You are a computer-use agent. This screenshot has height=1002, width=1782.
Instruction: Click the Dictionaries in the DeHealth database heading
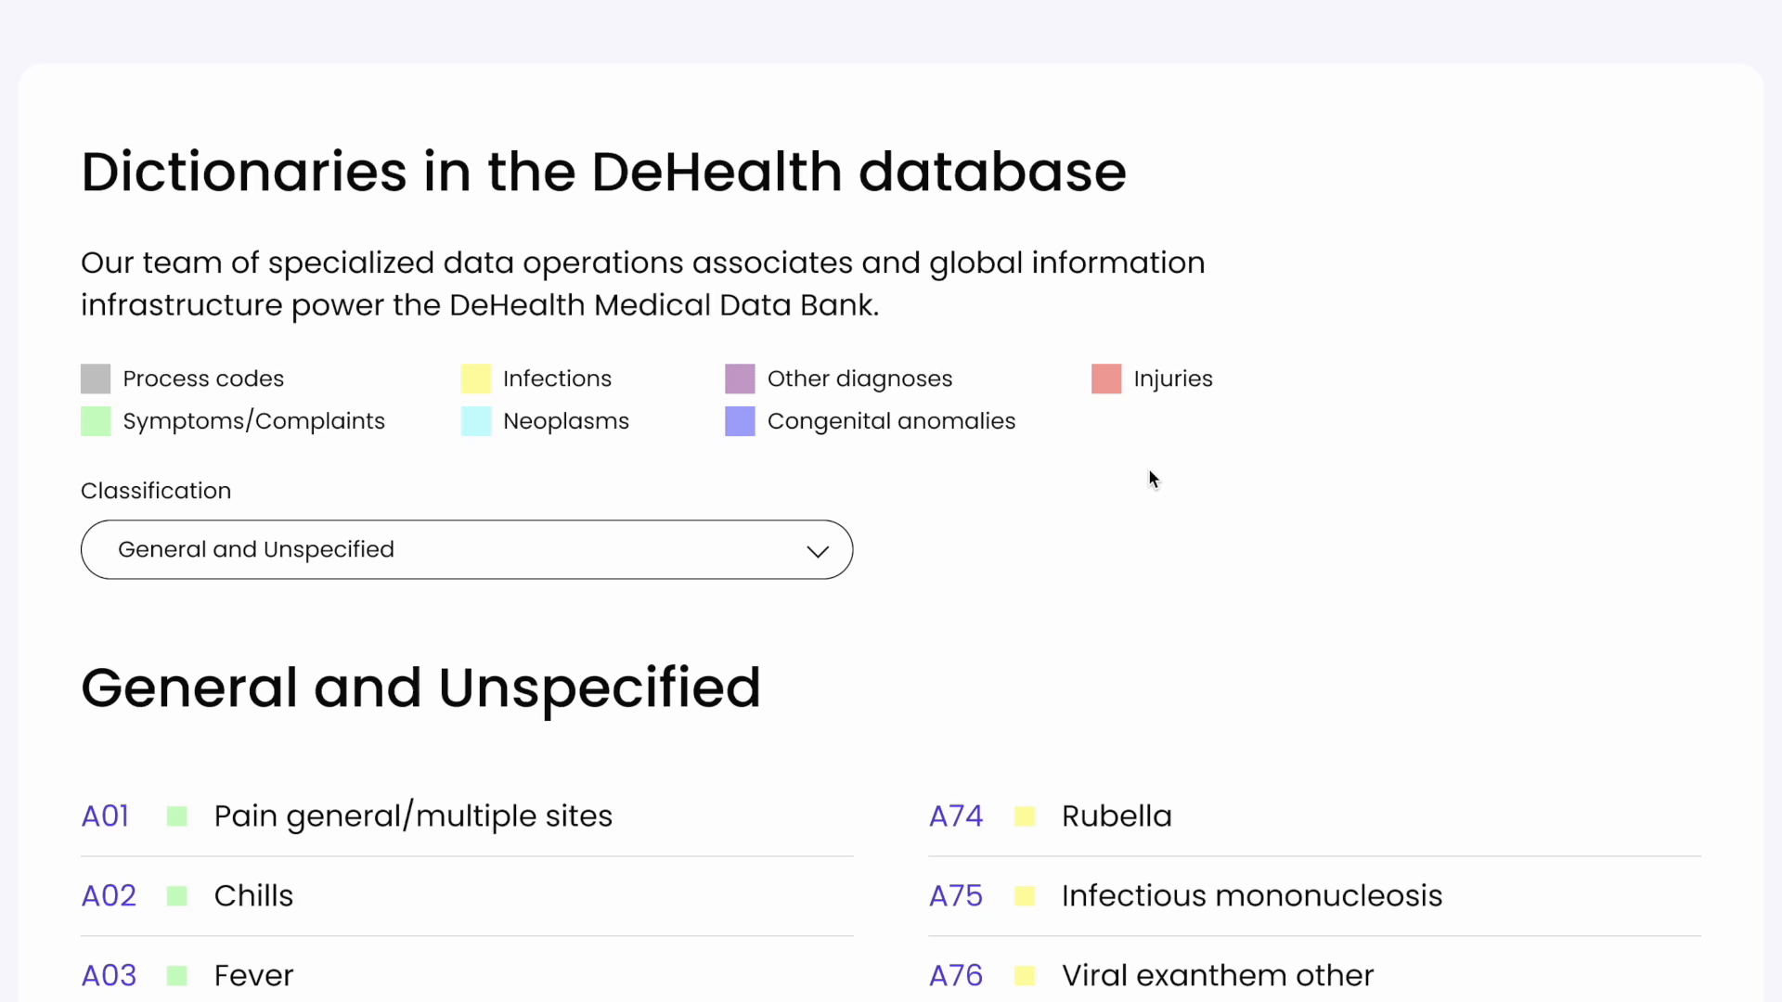[603, 173]
